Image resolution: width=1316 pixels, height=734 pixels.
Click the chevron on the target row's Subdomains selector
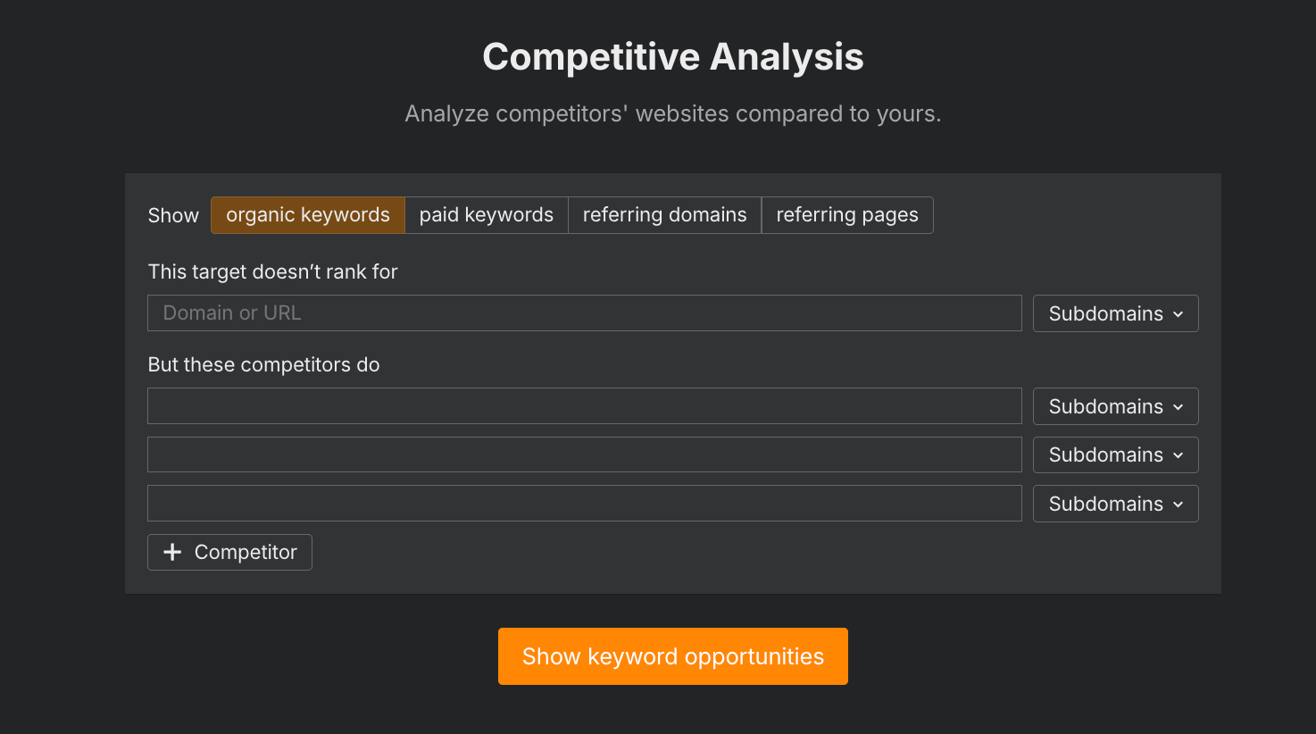pos(1177,313)
